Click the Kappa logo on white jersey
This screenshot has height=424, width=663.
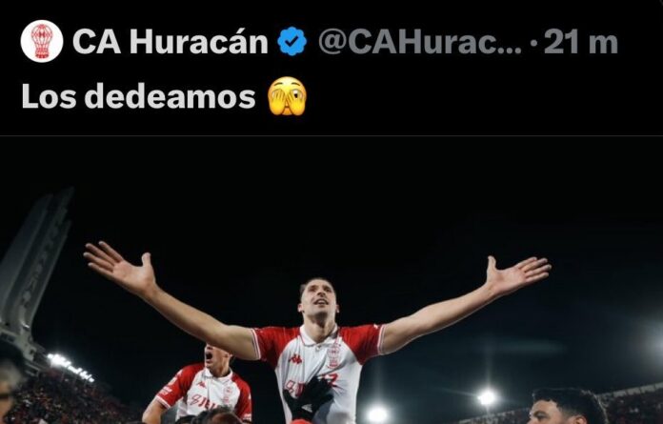[296, 359]
